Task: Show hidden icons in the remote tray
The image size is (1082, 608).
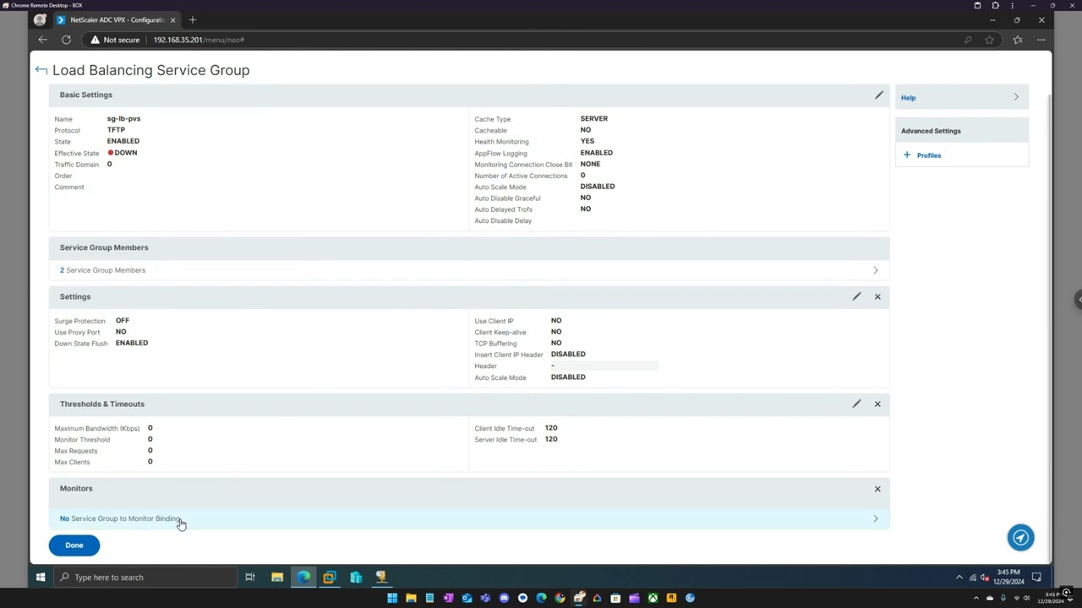Action: coord(959,578)
